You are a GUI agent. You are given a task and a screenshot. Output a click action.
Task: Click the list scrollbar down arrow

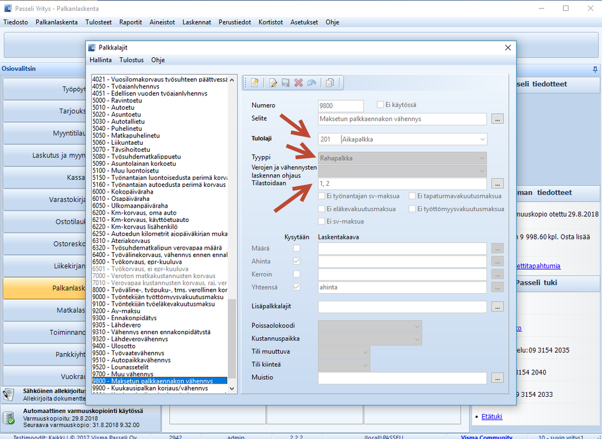pyautogui.click(x=232, y=388)
